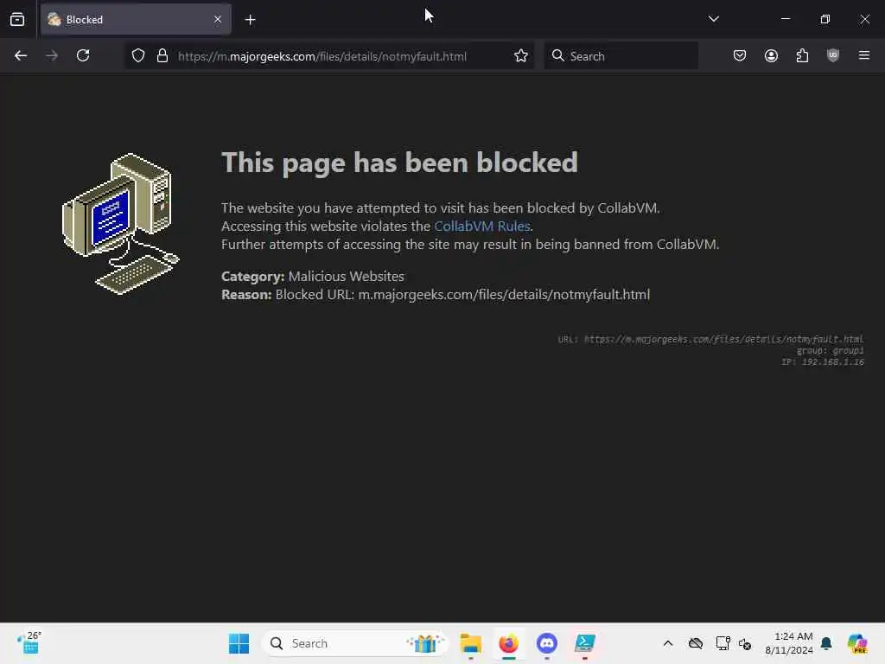Bookmark this page with star icon

coord(521,56)
